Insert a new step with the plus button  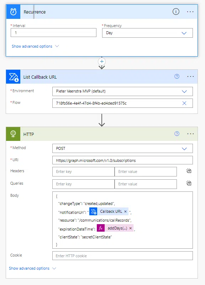pos(102,62)
